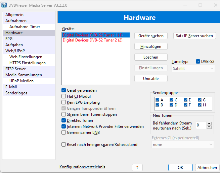Uncheck Sendergruppe B
220x173 pixels.
coord(157,105)
